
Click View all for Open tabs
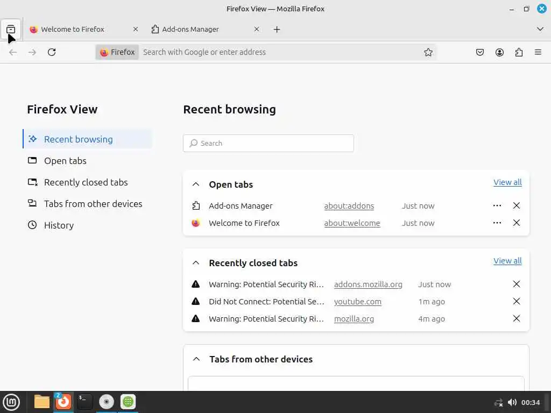(x=507, y=182)
